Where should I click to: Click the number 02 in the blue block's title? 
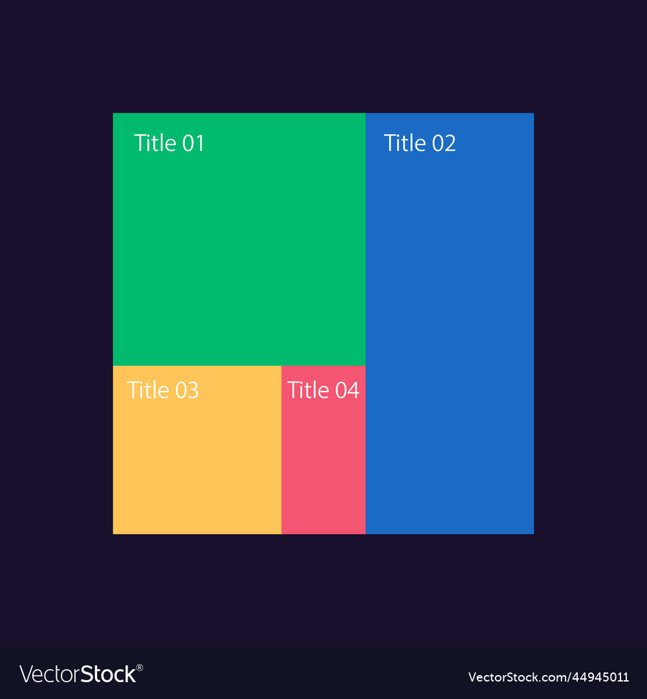point(444,143)
